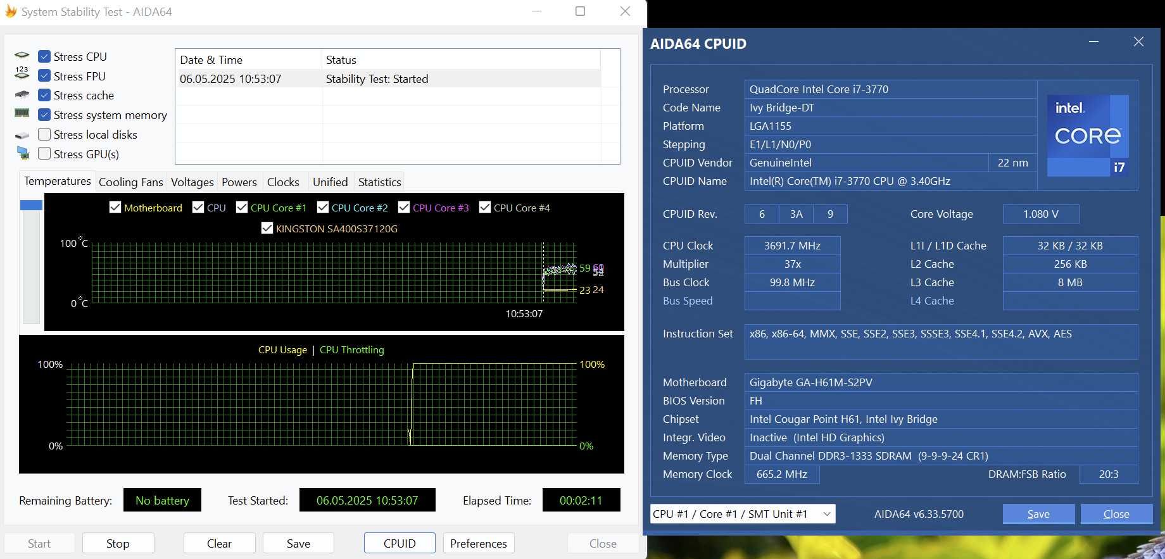Click the CPUID button
This screenshot has width=1165, height=559.
pos(400,543)
